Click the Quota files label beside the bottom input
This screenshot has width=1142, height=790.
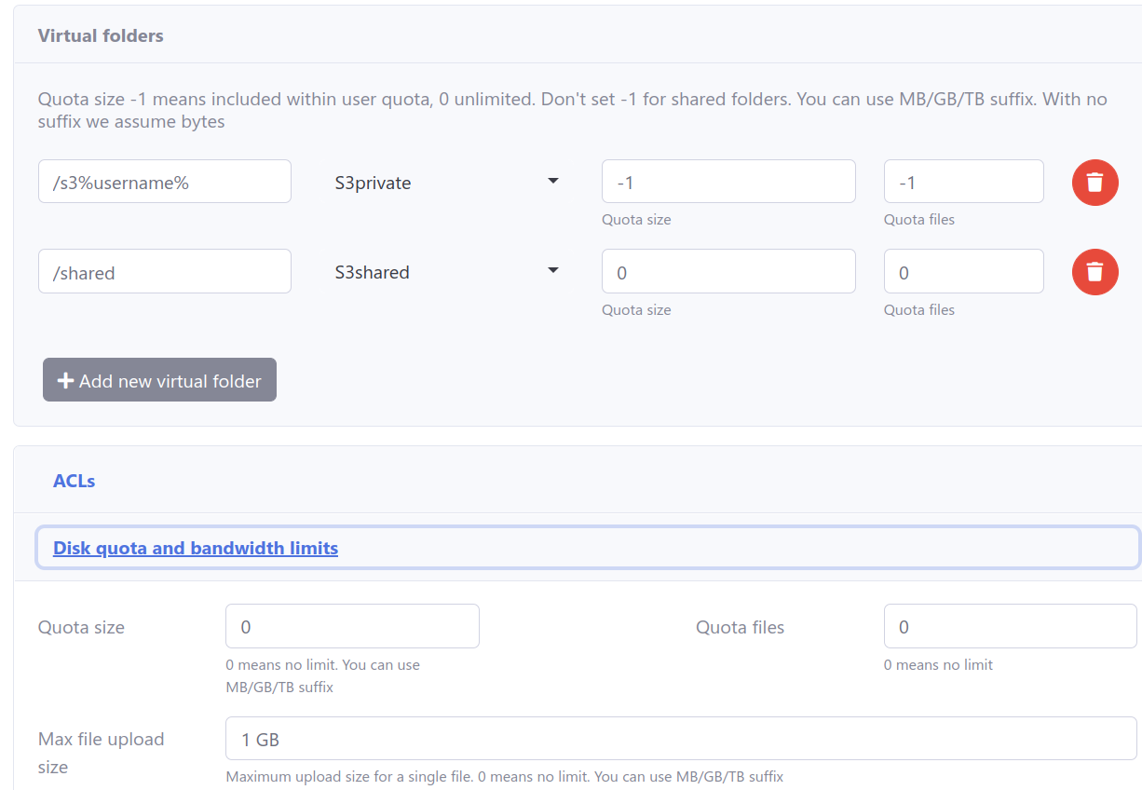(x=740, y=627)
